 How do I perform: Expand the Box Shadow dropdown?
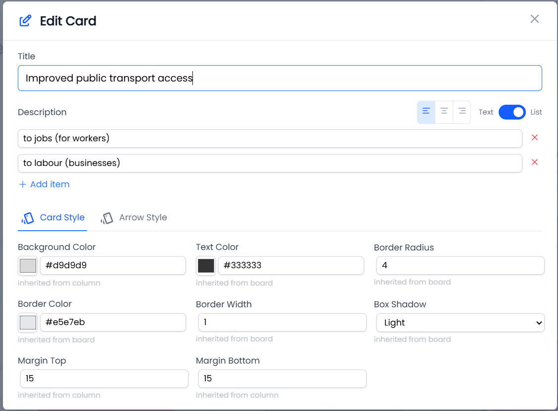tap(460, 323)
